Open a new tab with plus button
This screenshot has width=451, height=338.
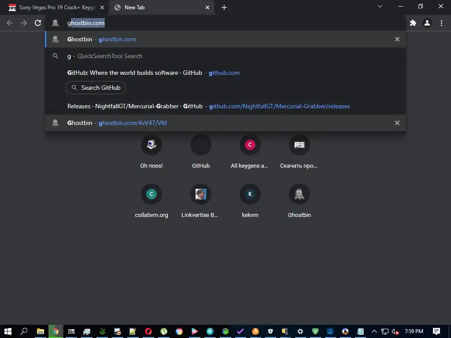pyautogui.click(x=224, y=7)
